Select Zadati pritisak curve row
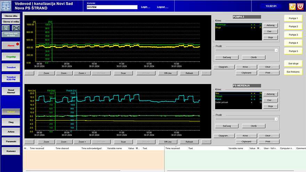306x172 pixels. [238, 102]
